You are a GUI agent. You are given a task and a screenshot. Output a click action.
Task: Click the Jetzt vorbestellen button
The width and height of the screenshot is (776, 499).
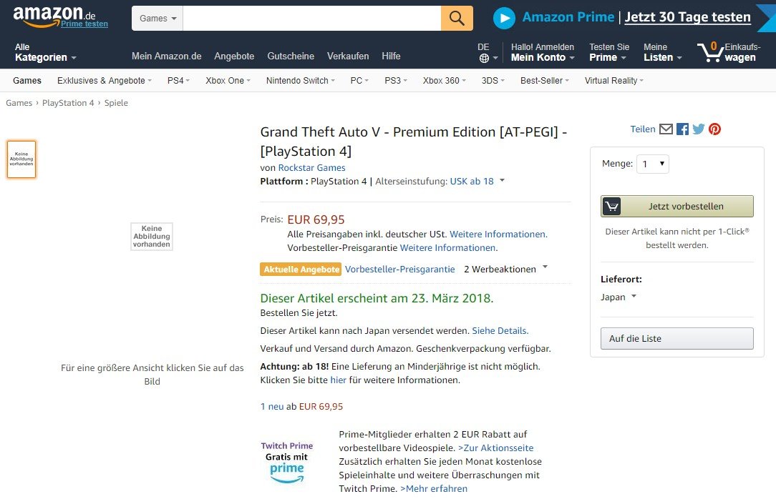tap(676, 206)
